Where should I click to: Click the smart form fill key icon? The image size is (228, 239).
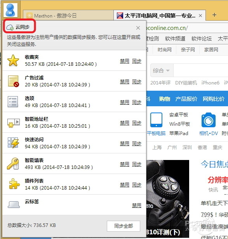tap(13, 163)
